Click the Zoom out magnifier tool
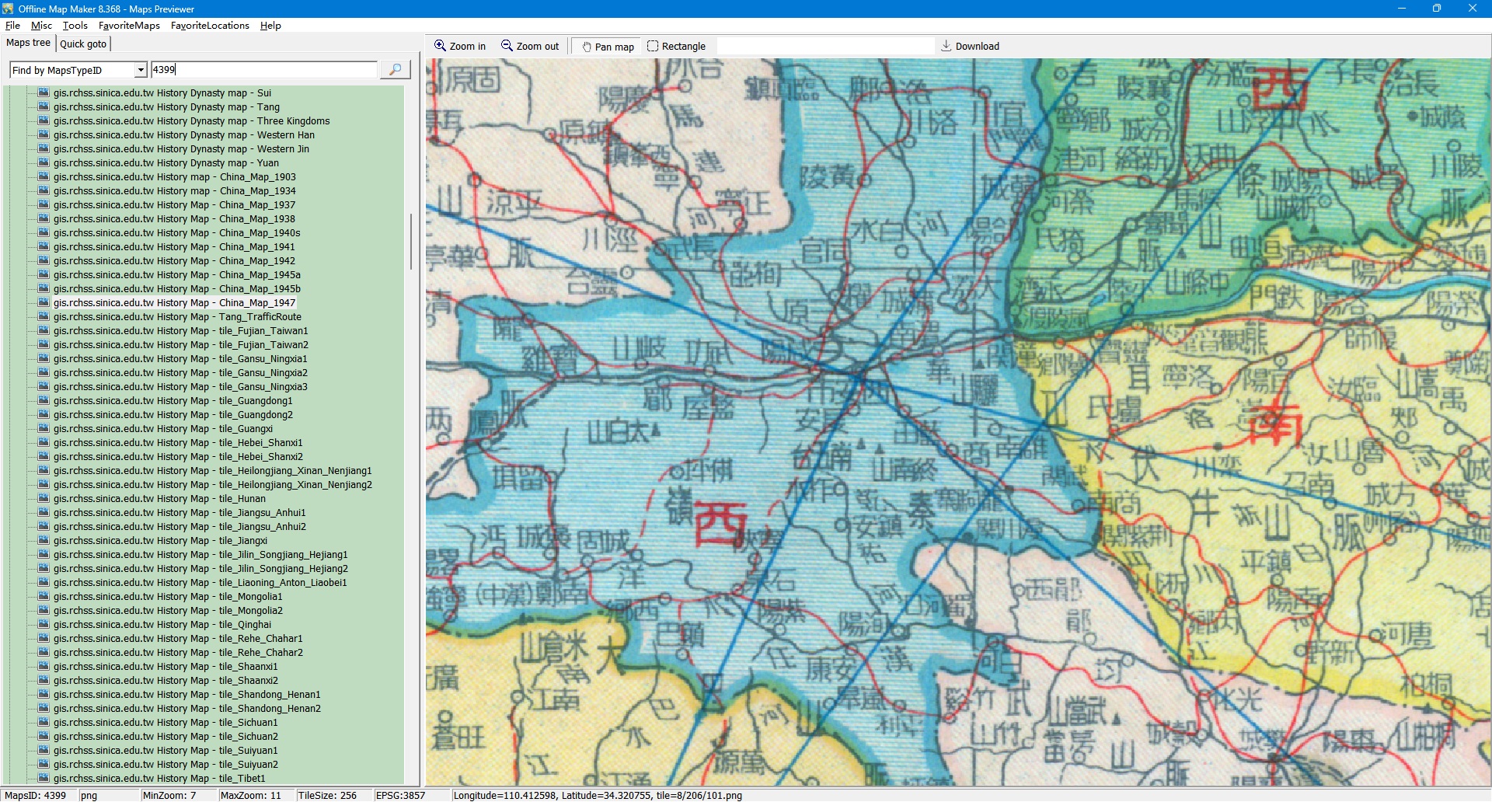 [530, 47]
